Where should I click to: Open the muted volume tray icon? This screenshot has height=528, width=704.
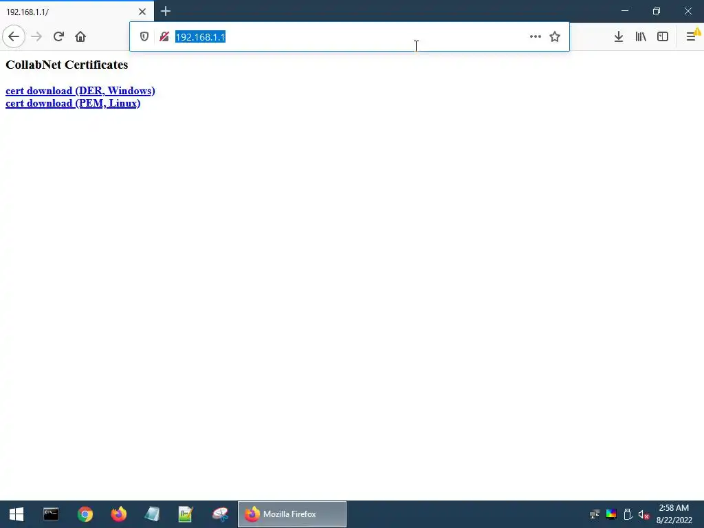click(x=643, y=514)
